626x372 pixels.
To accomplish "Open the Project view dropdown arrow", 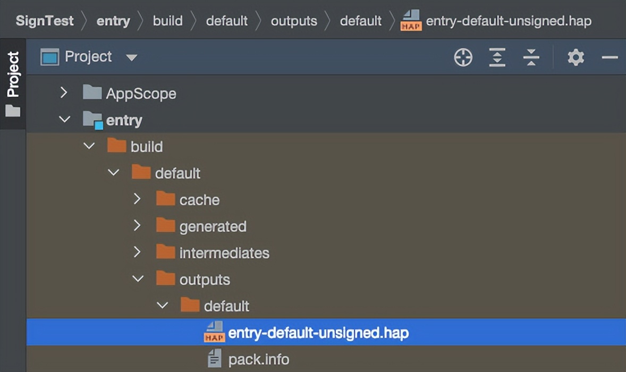I will 131,57.
